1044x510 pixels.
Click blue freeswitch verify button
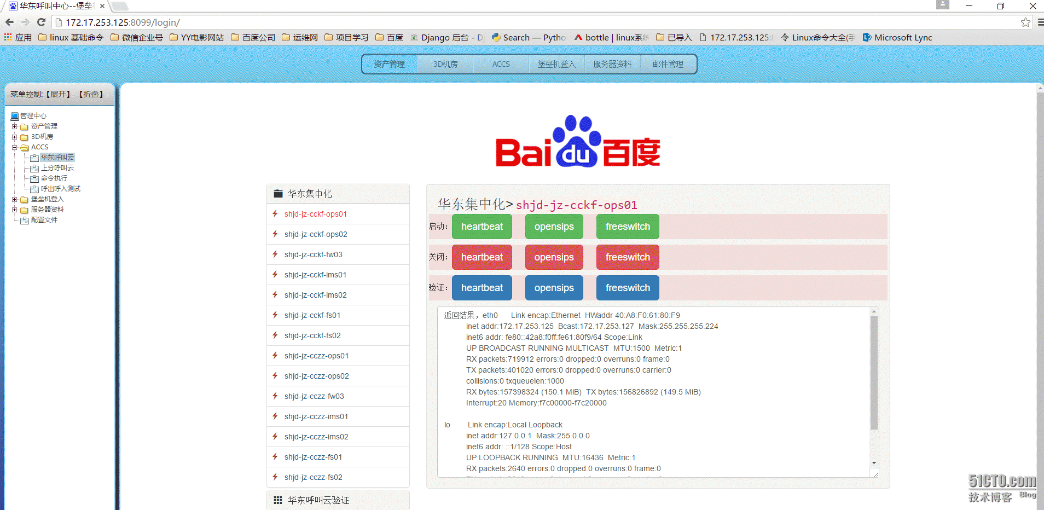click(x=628, y=288)
